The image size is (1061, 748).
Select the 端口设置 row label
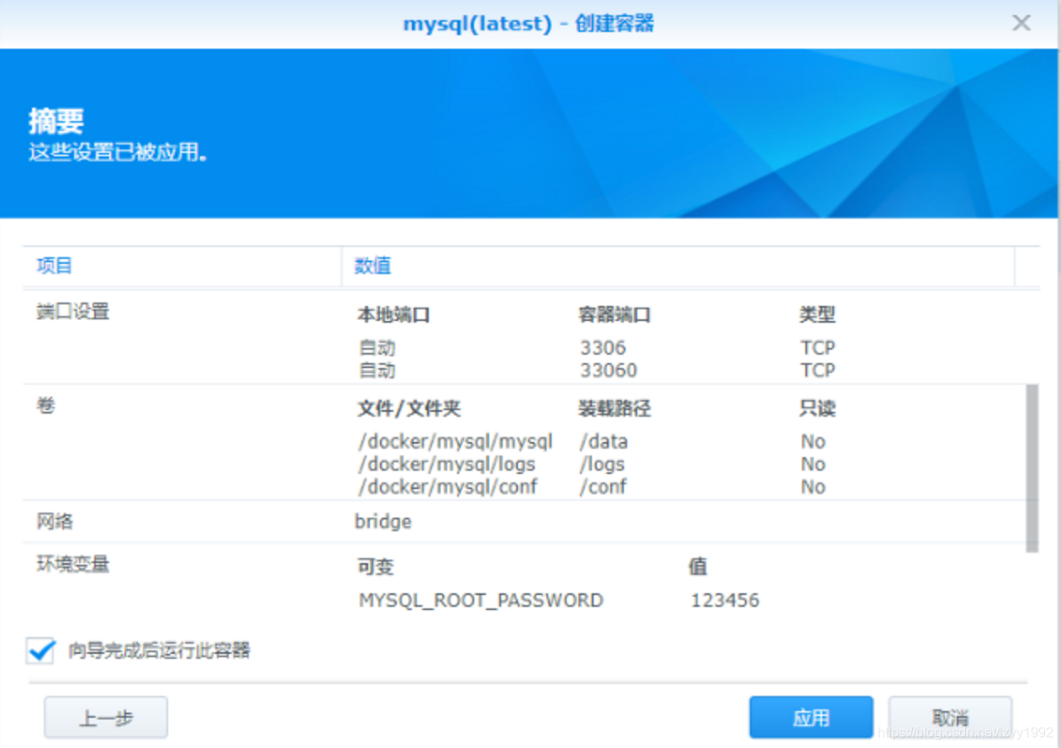tap(73, 312)
